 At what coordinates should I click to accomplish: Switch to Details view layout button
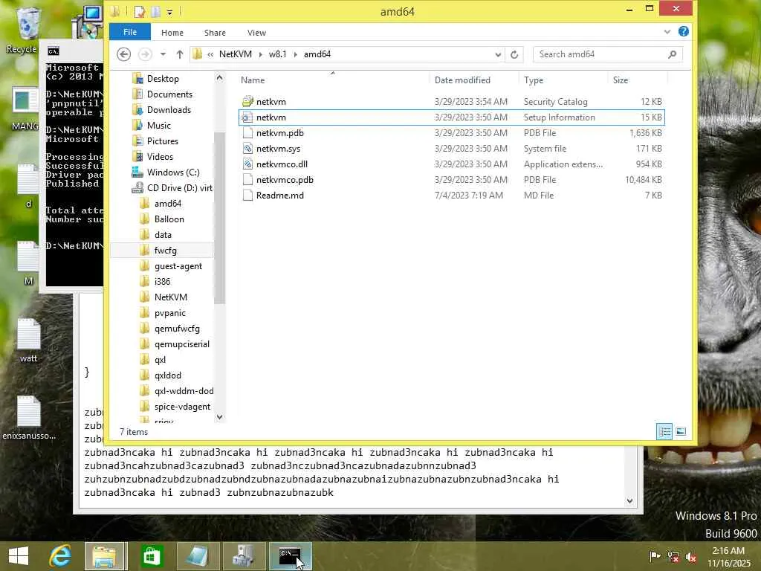pos(664,431)
